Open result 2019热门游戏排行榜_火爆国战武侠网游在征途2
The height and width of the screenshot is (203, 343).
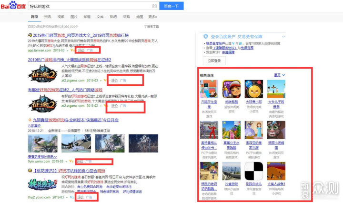click(70, 60)
